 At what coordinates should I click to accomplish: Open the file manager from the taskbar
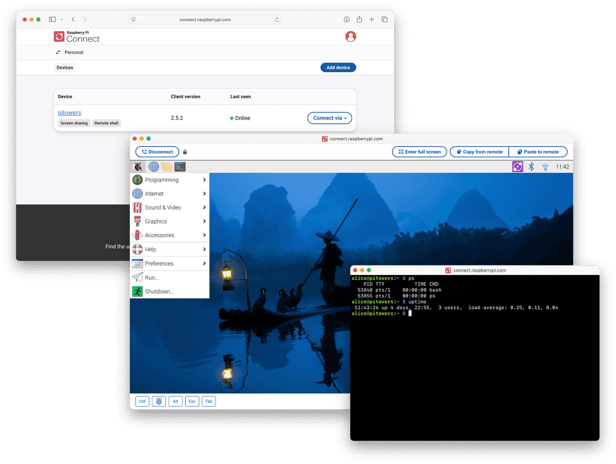(x=166, y=166)
